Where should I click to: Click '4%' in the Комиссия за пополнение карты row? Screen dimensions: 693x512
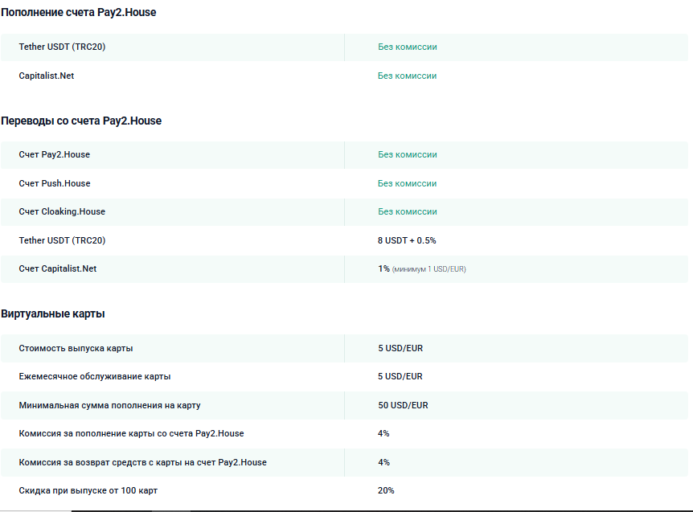click(383, 433)
